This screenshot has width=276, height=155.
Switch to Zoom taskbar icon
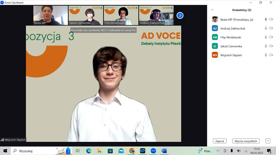pos(153,151)
